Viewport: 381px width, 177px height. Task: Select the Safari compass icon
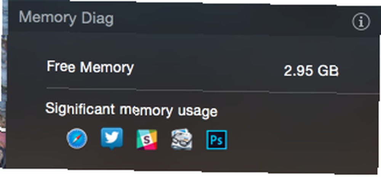click(77, 138)
